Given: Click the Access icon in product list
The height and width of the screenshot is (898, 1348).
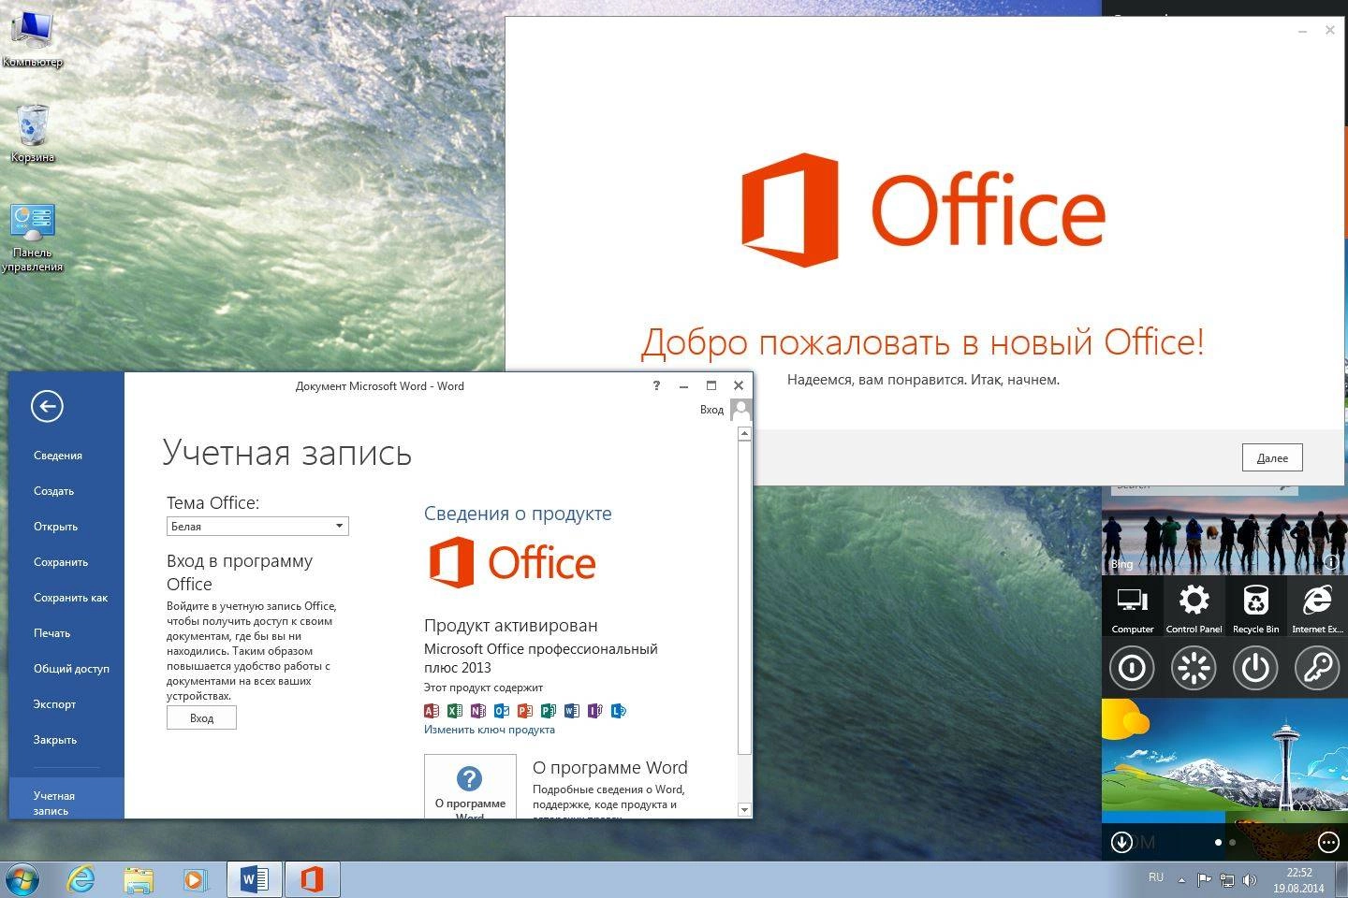Looking at the screenshot, I should click(x=432, y=711).
